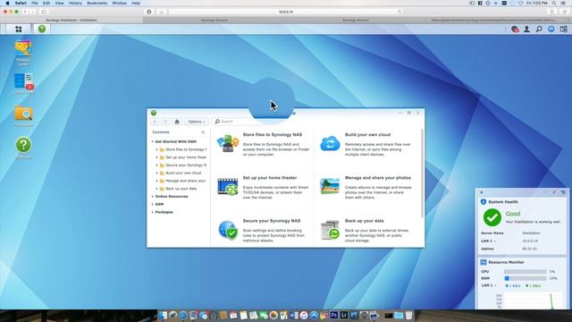Select Set up your home theater tree item
This screenshot has width=572, height=322.
186,157
